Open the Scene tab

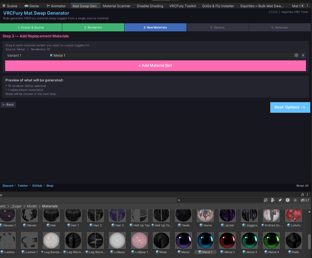(x=10, y=6)
